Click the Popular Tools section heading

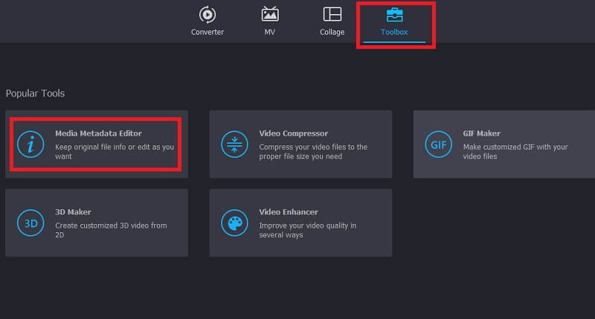pos(35,93)
